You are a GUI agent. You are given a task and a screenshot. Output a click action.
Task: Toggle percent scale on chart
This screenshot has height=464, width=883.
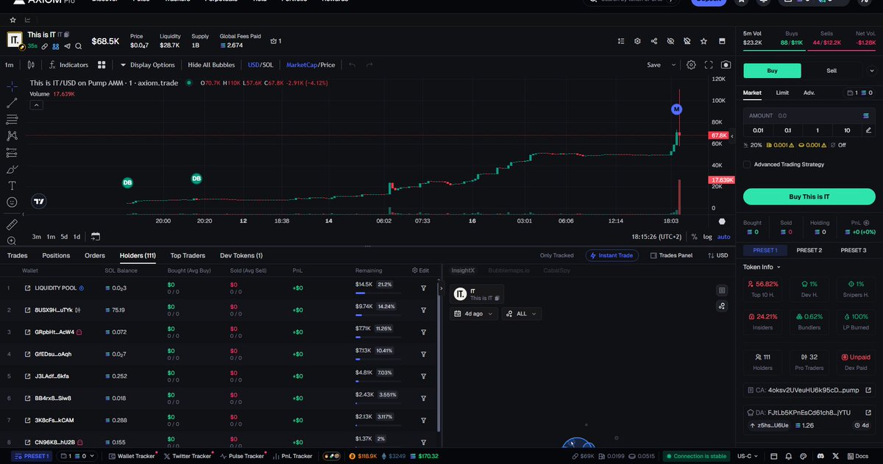pos(694,237)
